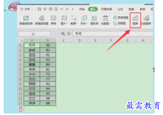163x115 pixels.
Task: Click the fx insert function icon
Action: pyautogui.click(x=69, y=34)
